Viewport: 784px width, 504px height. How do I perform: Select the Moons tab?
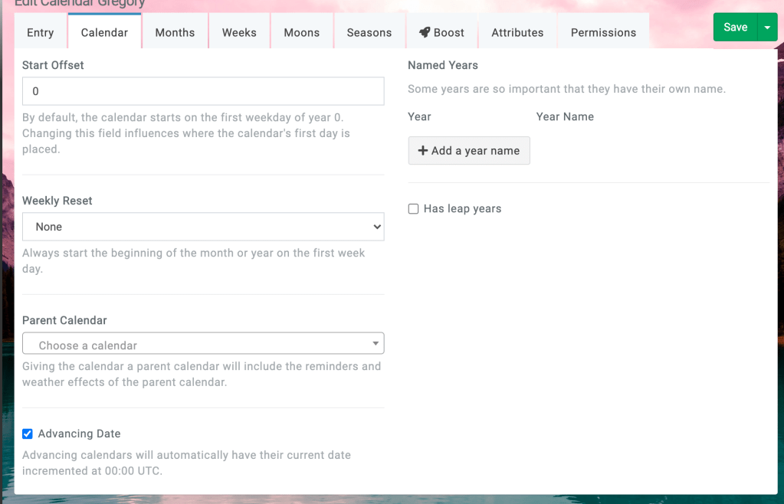[301, 33]
